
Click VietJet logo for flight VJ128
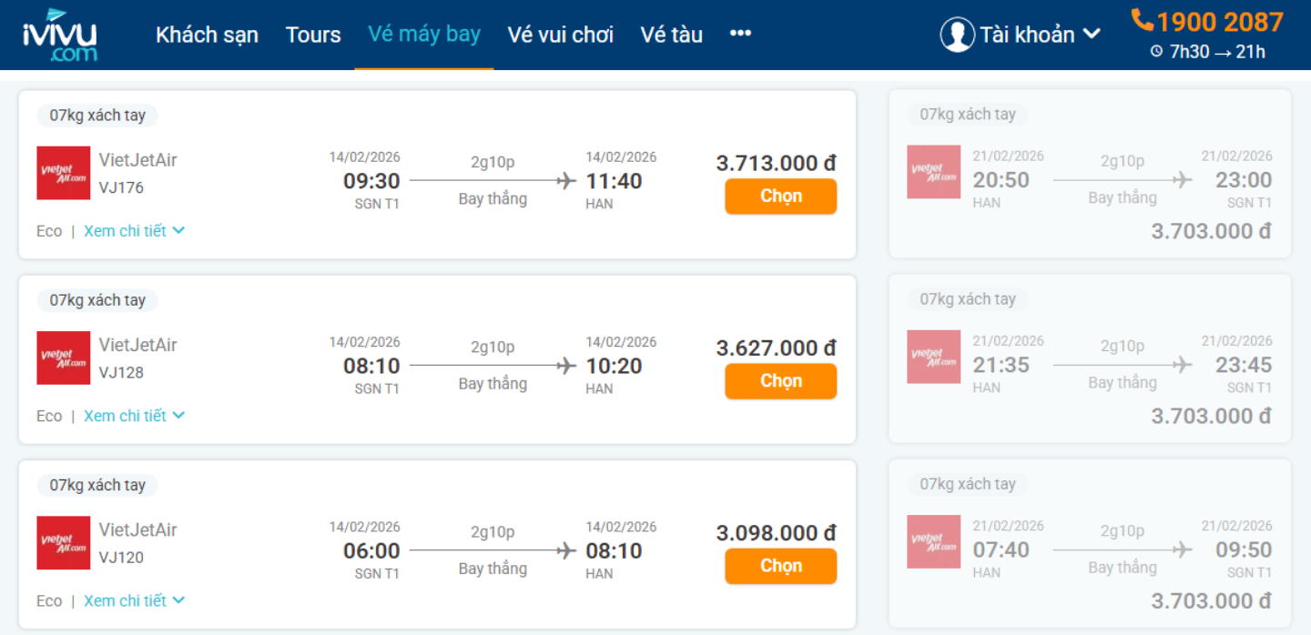point(63,358)
